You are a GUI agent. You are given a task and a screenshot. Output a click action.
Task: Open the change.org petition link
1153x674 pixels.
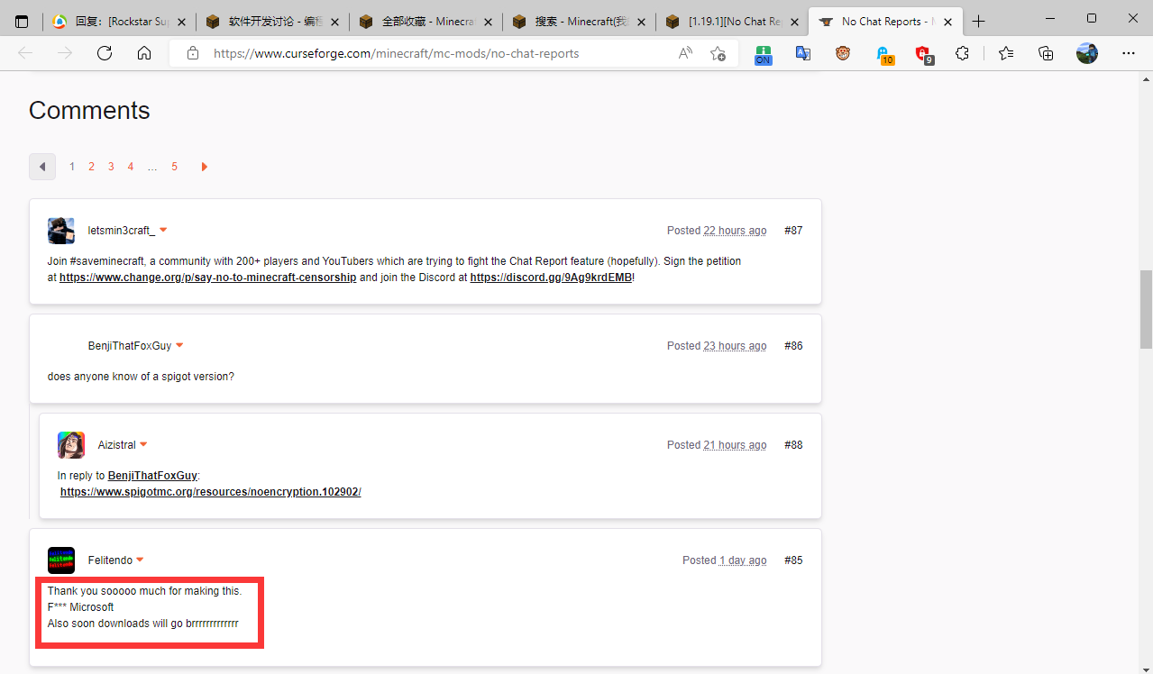207,278
